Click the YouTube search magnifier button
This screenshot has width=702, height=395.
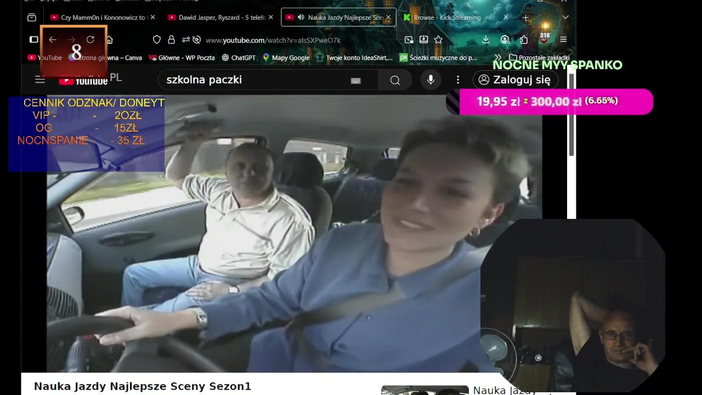395,80
